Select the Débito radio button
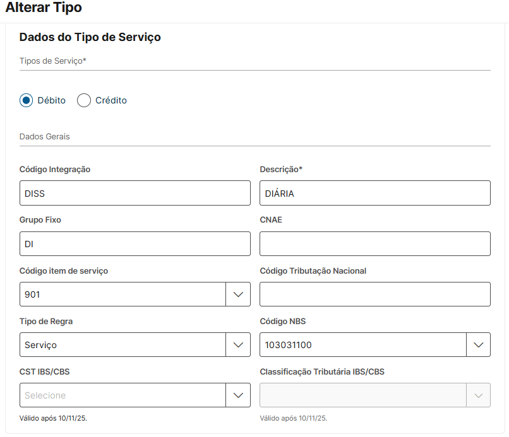 (x=26, y=100)
